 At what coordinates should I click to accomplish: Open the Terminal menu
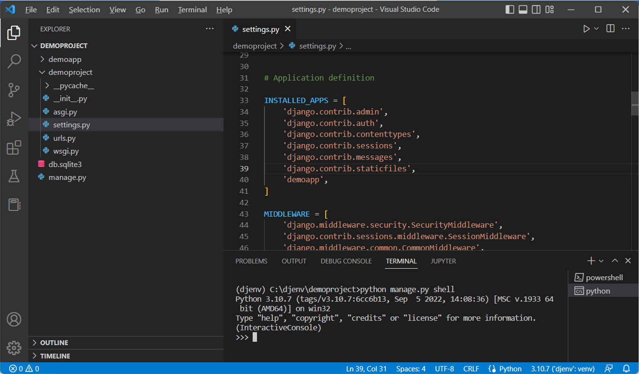[x=192, y=10]
